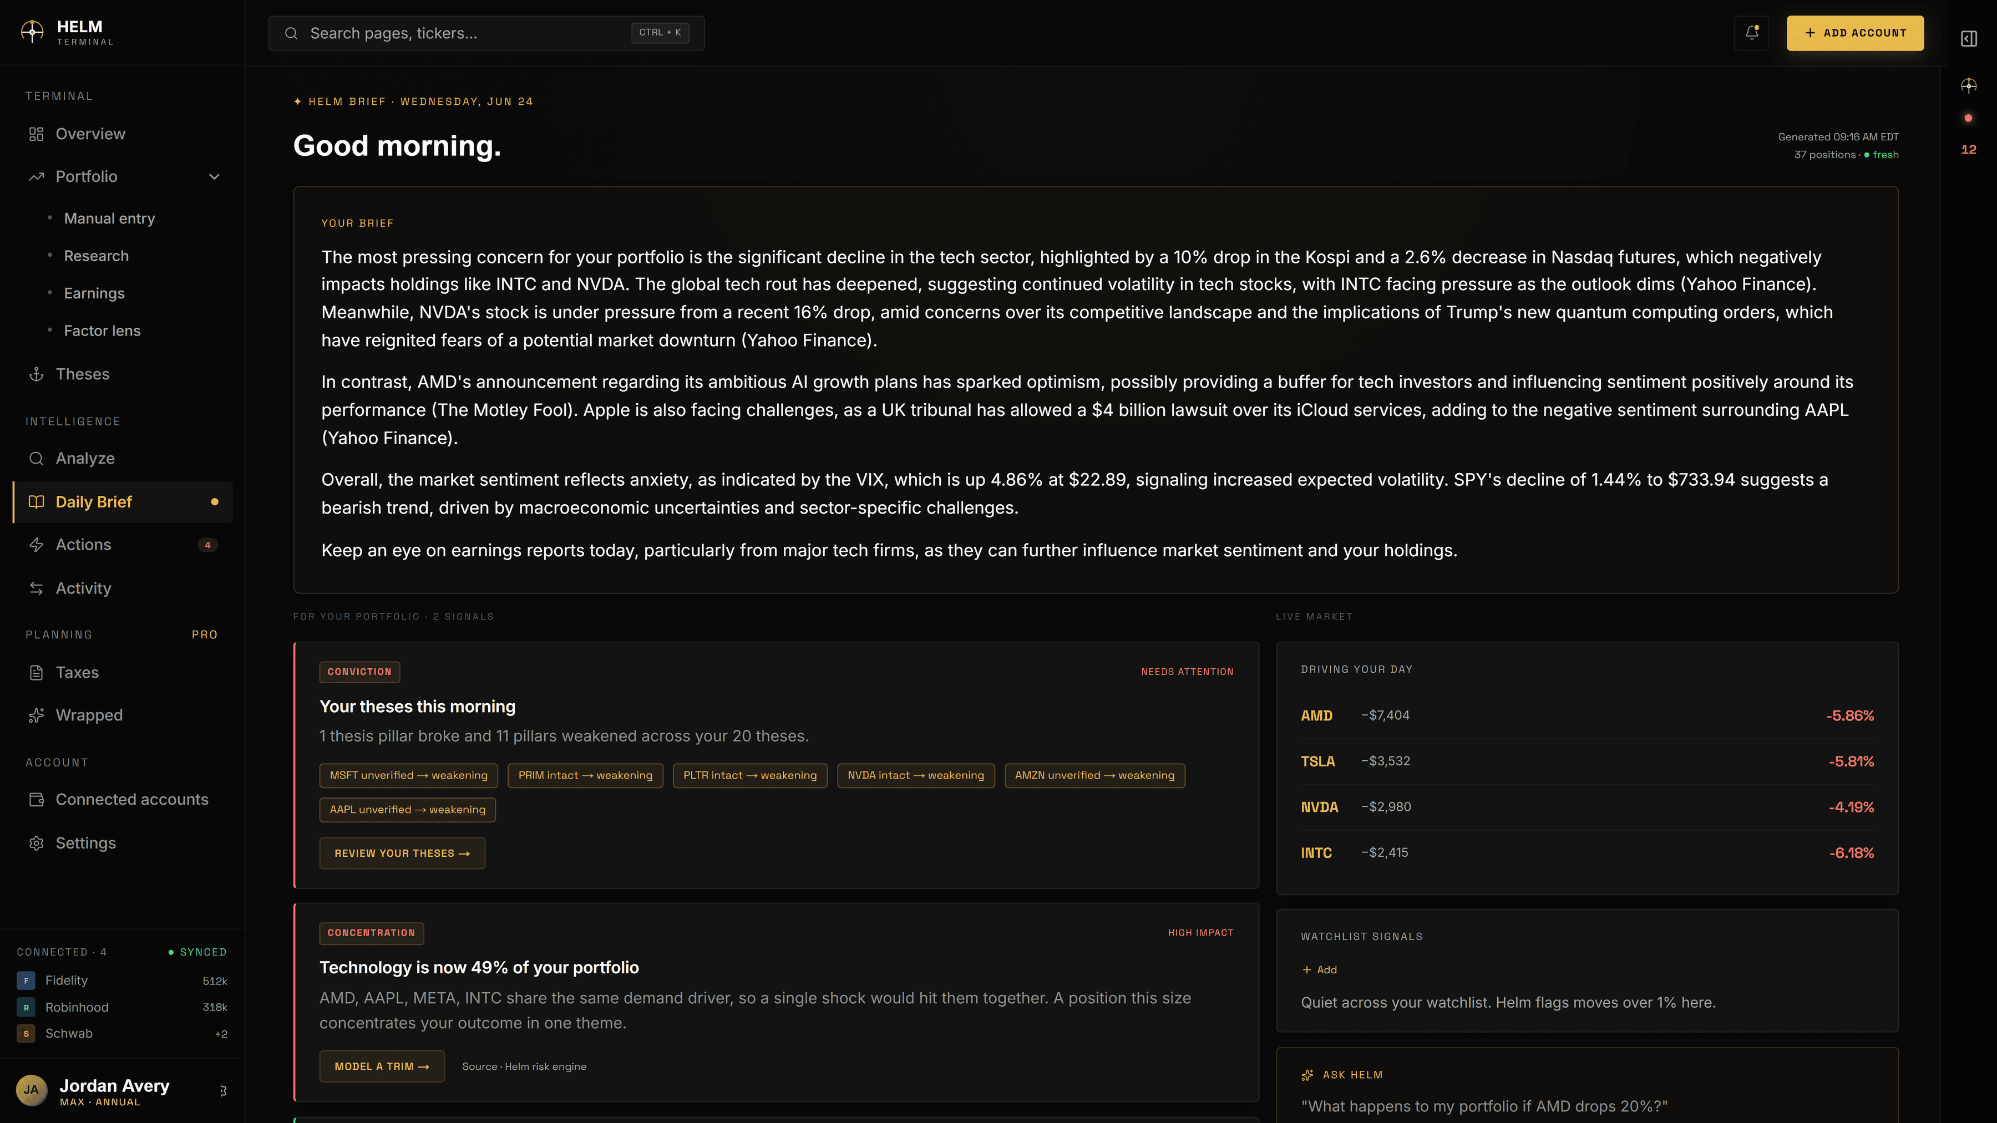Click the JA user avatar

click(31, 1090)
